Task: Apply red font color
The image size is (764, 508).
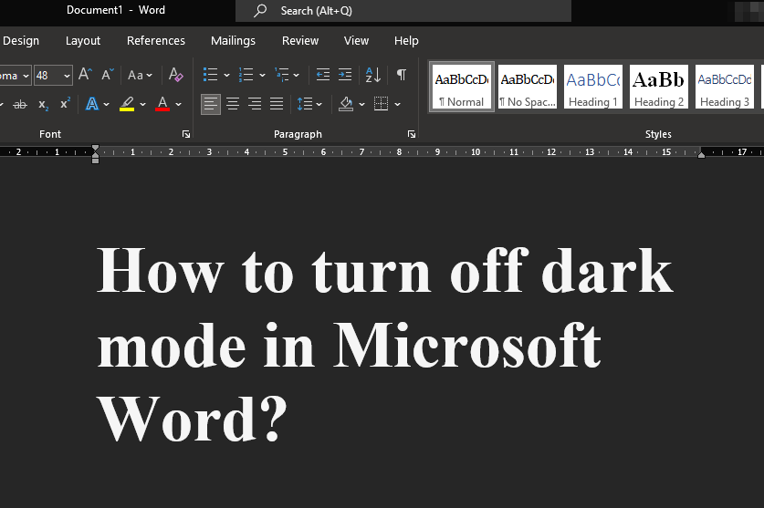Action: (162, 104)
